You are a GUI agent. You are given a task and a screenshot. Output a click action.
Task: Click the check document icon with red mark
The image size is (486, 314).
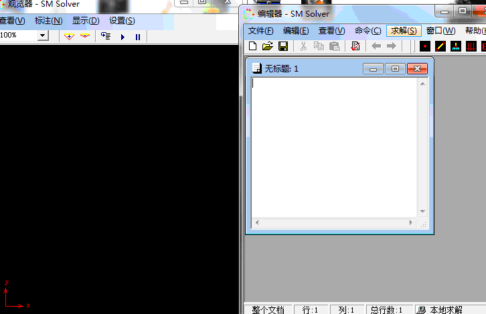355,46
